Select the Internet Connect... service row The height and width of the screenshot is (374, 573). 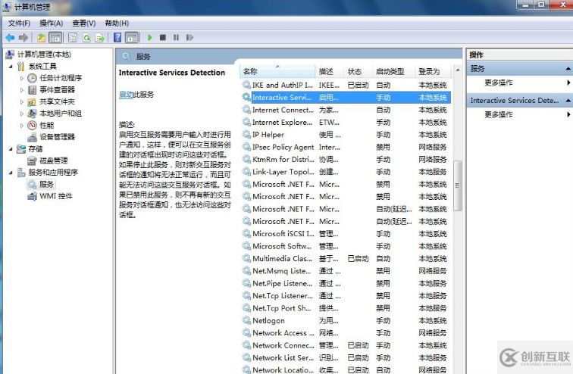(346, 110)
